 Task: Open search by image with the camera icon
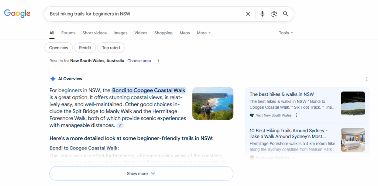click(274, 14)
